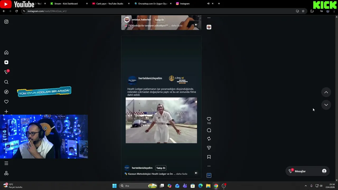Screen dimensions: 338x190
Task: Open Chrome from the taskbar
Action: (216, 186)
